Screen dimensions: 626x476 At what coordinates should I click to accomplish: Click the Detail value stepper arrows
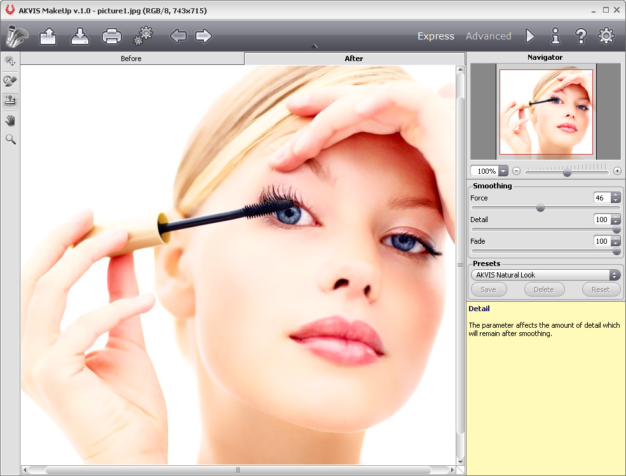[616, 220]
